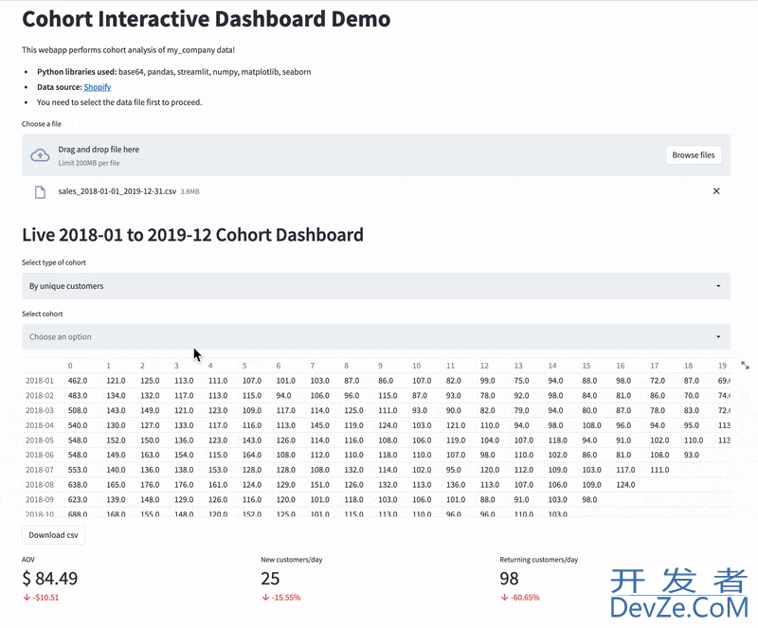Select the 2018-08 row header
This screenshot has height=628, width=758.
pyautogui.click(x=40, y=485)
